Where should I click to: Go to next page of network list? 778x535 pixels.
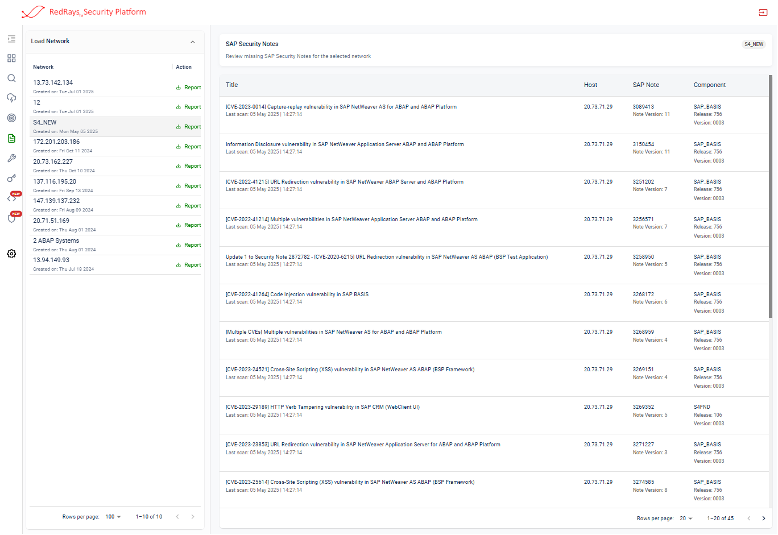point(193,517)
